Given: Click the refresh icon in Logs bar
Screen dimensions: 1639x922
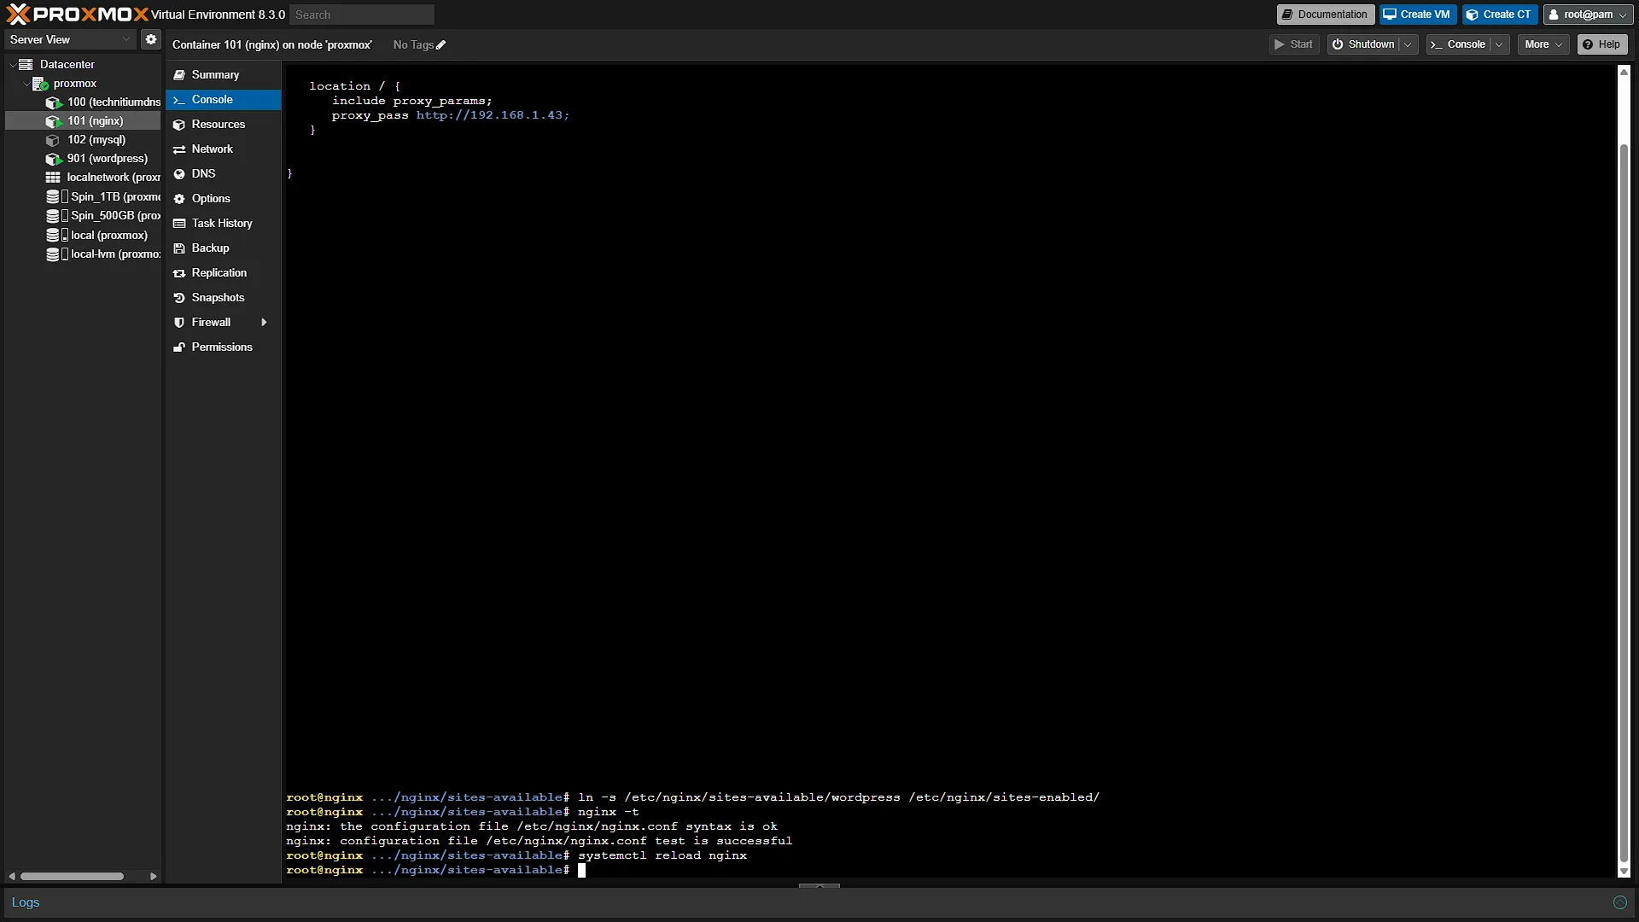Looking at the screenshot, I should (1619, 902).
